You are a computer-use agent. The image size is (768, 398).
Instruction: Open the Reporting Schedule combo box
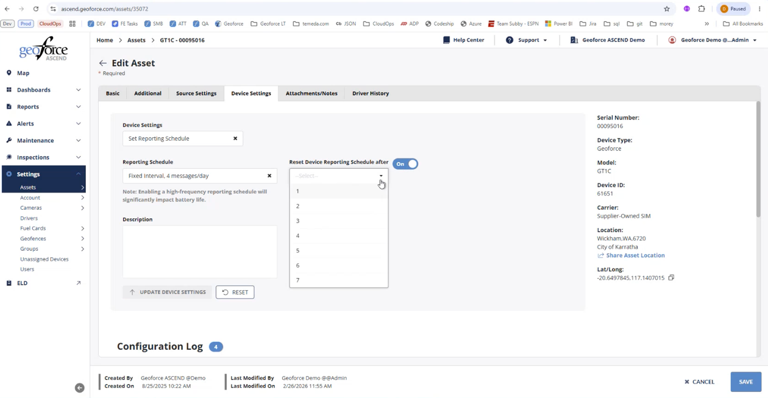coord(200,176)
